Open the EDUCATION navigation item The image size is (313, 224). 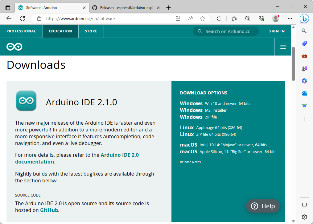tap(61, 31)
